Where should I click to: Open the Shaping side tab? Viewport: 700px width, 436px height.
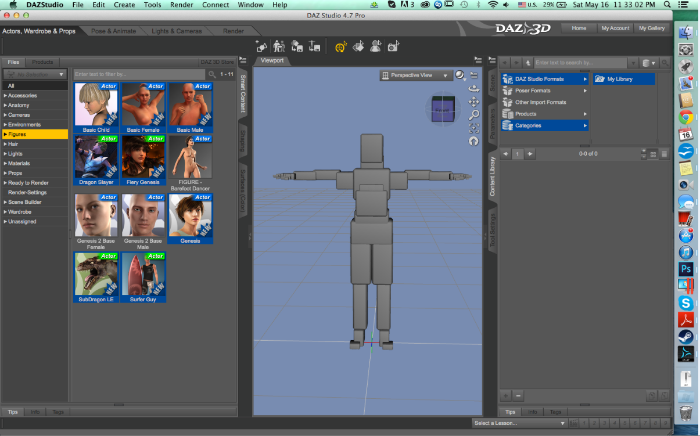(243, 140)
